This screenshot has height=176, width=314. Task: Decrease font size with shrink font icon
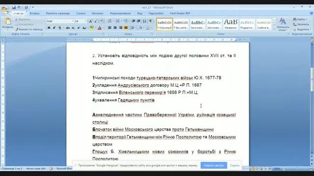(x=96, y=22)
